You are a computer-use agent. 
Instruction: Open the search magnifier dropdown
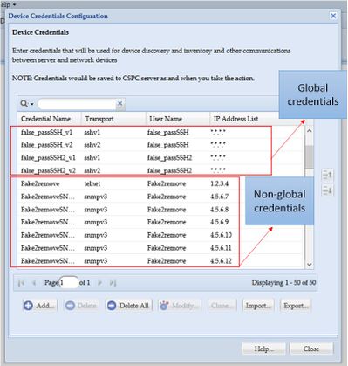coord(27,104)
